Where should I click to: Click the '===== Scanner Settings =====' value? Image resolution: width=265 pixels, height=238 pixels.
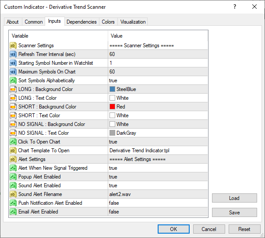click(141, 45)
